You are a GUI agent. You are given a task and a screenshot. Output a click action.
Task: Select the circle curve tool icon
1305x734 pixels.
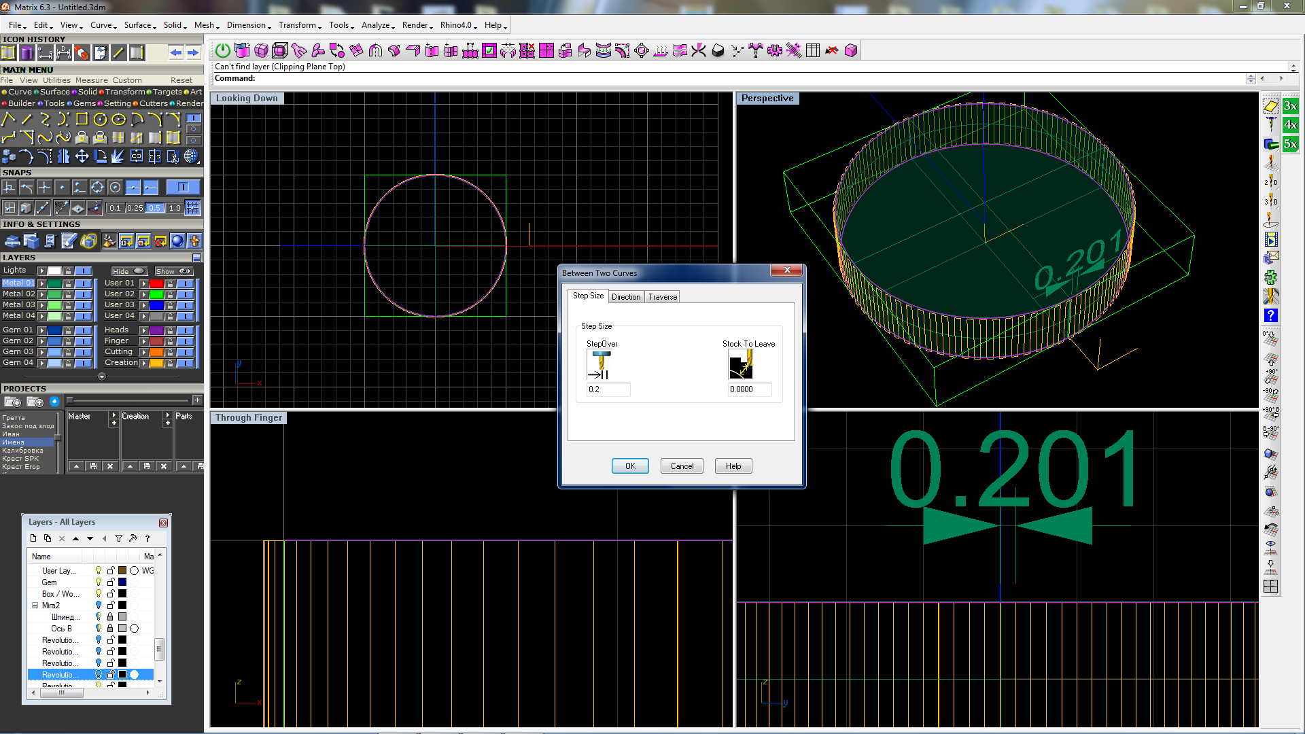[100, 120]
